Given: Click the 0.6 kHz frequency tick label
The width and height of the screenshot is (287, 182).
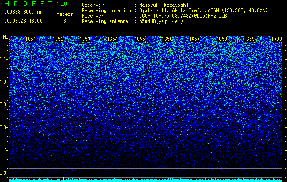Looking at the screenshot, I should coord(4,173).
